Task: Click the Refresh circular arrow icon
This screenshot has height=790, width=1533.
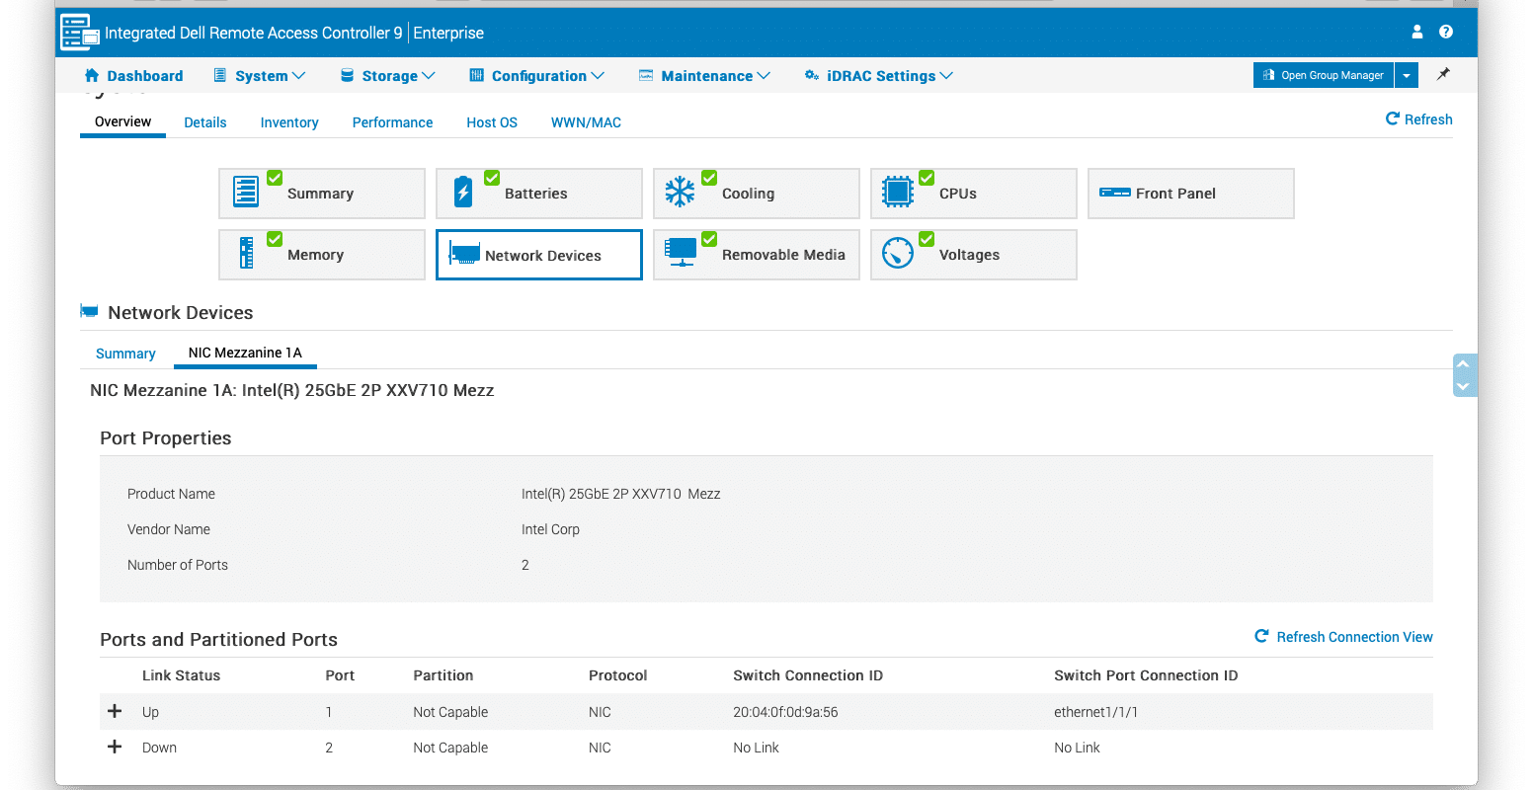Action: tap(1393, 118)
